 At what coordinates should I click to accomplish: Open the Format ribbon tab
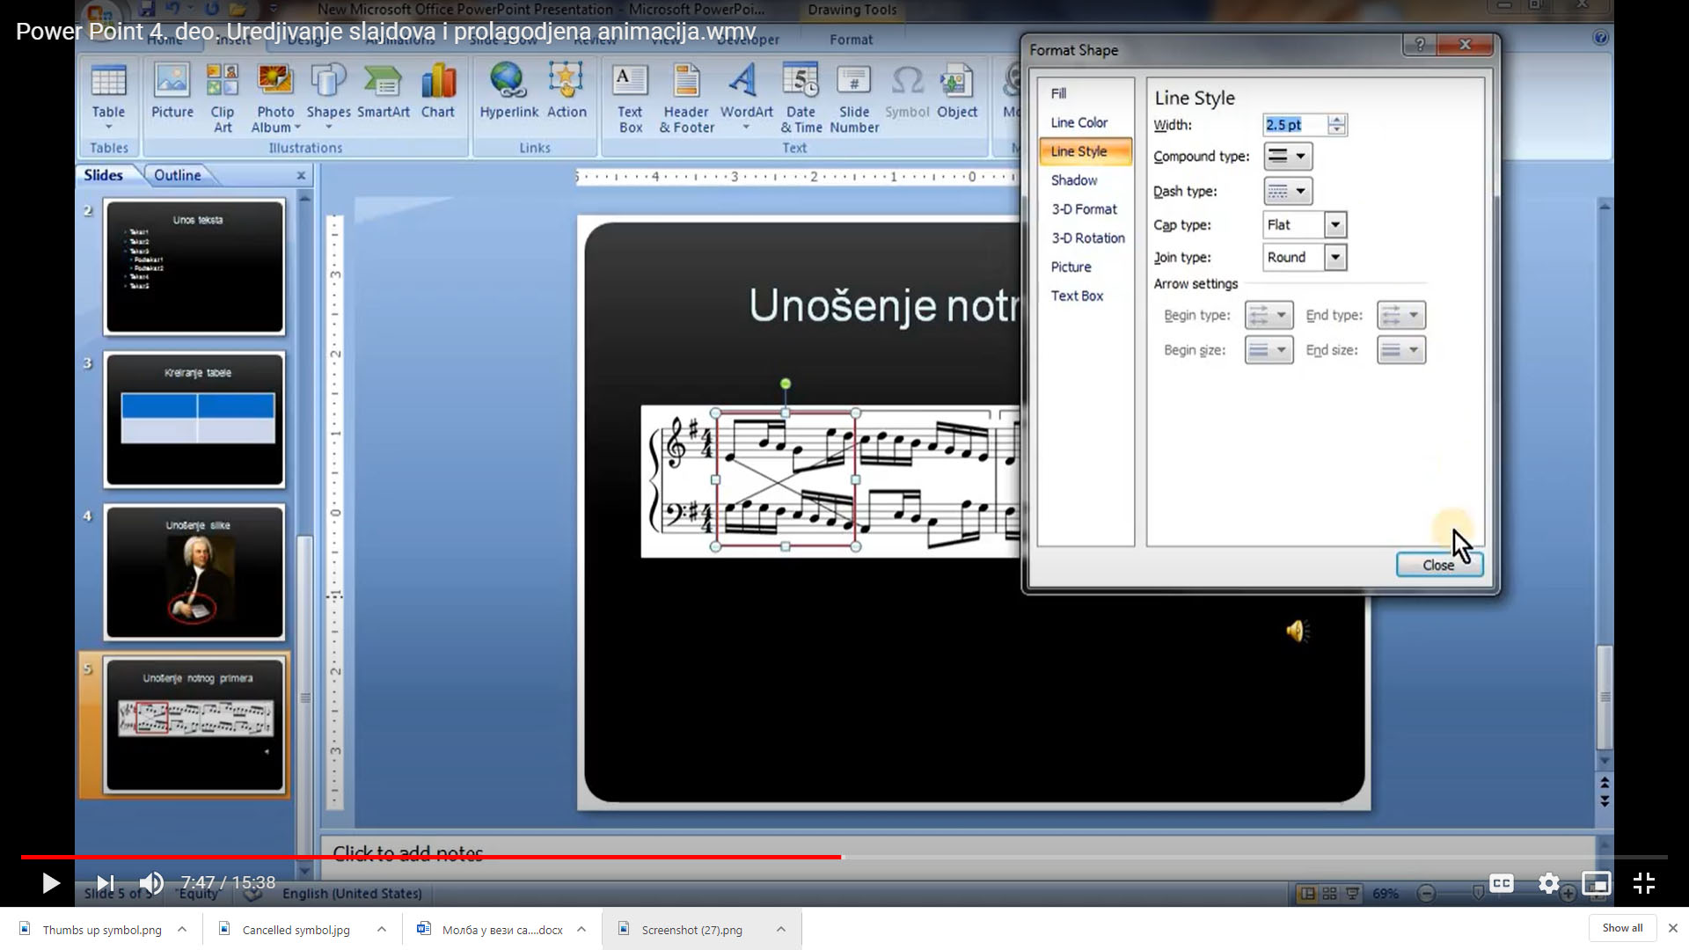pos(851,40)
